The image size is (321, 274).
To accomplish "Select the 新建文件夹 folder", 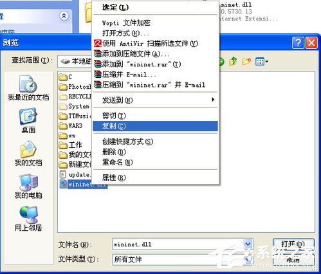I will (75, 165).
